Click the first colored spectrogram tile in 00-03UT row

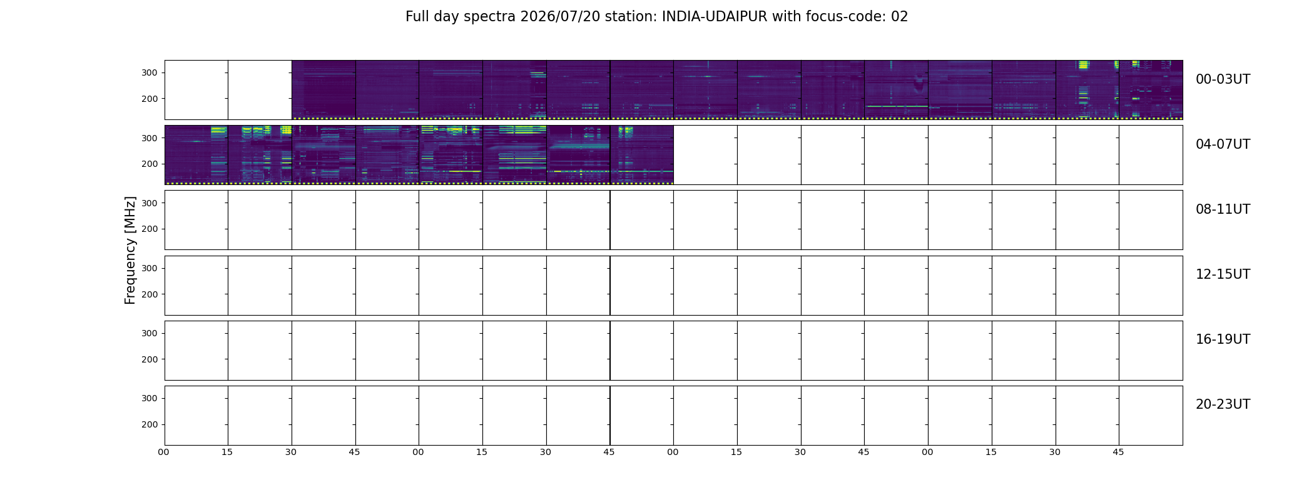tap(323, 90)
